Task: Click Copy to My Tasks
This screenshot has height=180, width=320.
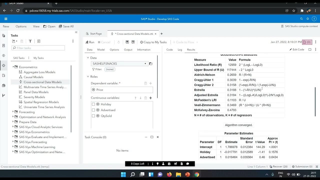Action: [x=153, y=42]
